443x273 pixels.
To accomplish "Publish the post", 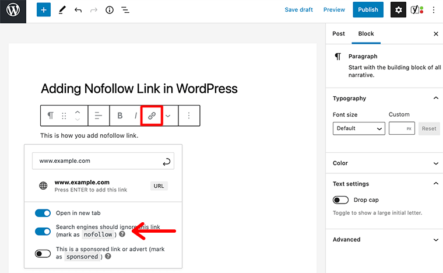I will [x=368, y=10].
